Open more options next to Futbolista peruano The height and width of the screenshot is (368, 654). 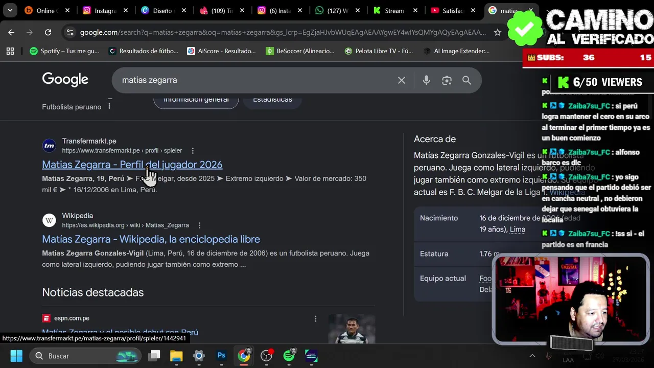(109, 106)
